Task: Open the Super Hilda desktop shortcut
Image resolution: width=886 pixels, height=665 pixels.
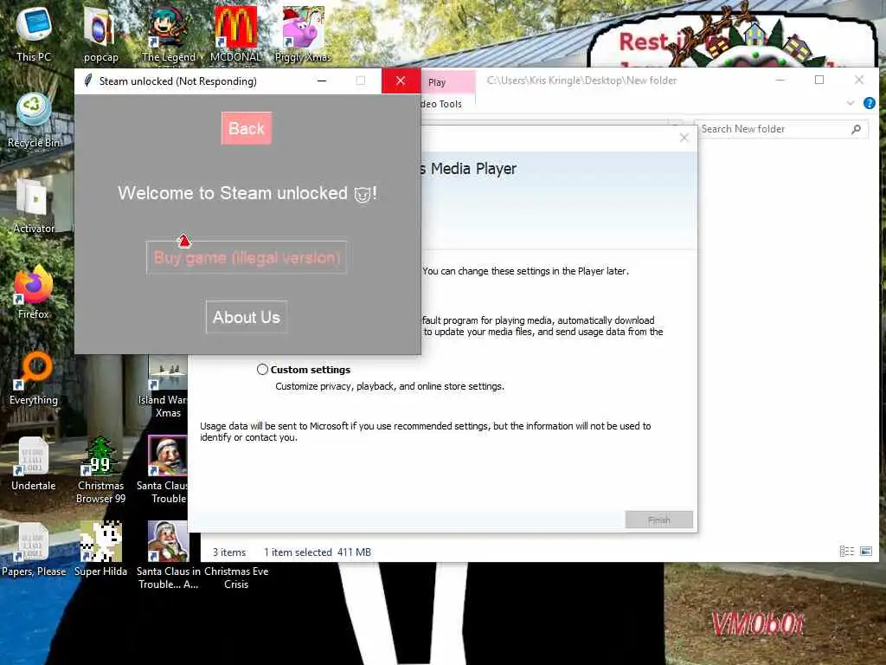Action: click(x=100, y=550)
